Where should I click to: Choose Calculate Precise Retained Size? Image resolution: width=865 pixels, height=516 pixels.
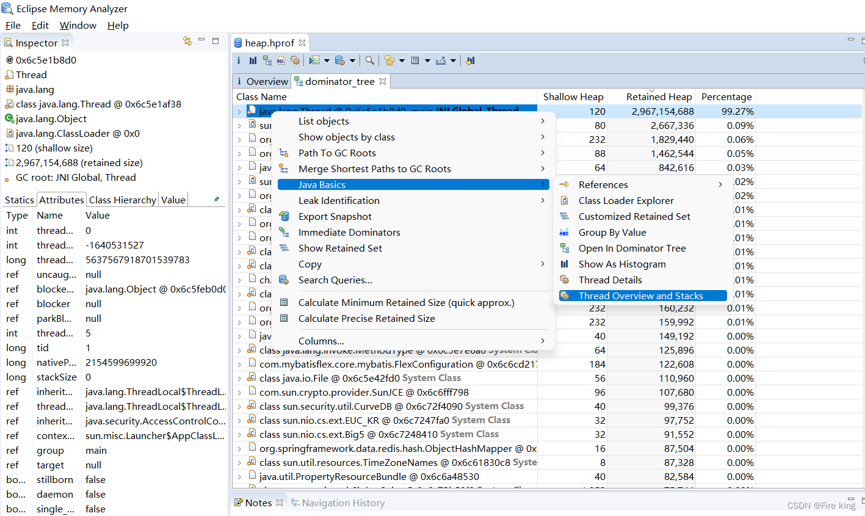413,318
